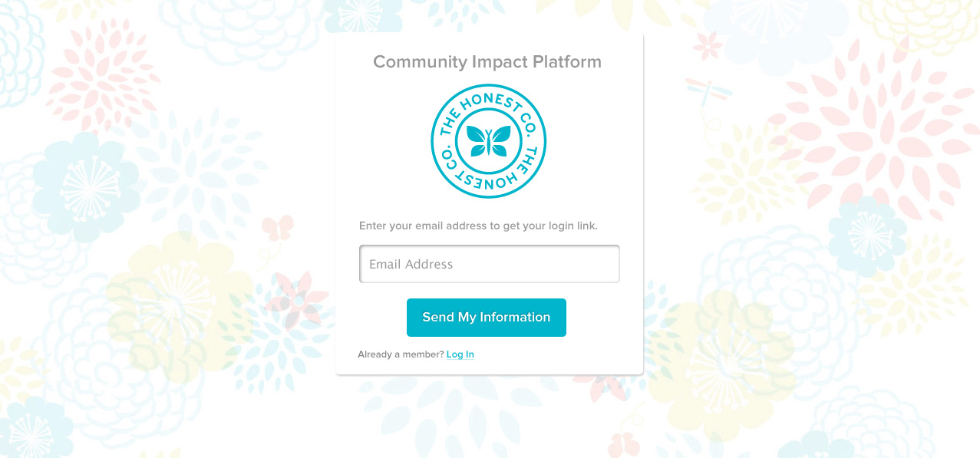The width and height of the screenshot is (980, 458).
Task: Click the Community Impact Platform heading
Action: (487, 61)
